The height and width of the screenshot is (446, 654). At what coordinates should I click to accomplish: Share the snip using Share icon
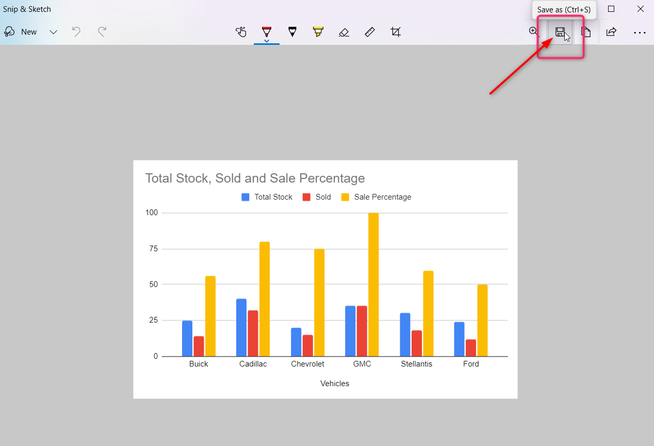click(611, 32)
